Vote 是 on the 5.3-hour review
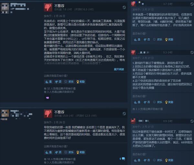Screen dimensions: 194x165 137,102
